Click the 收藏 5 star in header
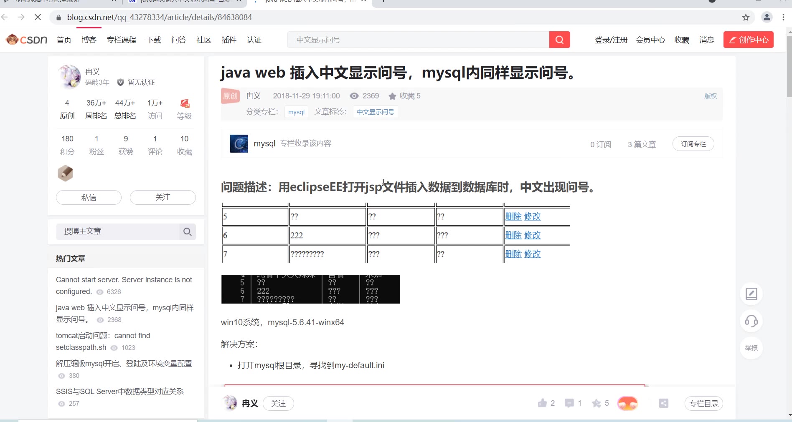This screenshot has height=422, width=792. pos(392,96)
